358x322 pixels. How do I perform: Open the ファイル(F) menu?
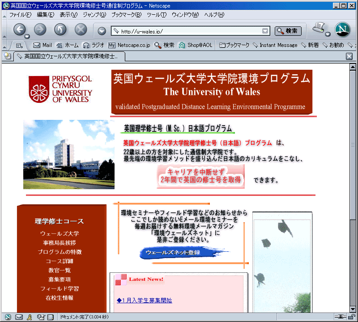(20, 15)
